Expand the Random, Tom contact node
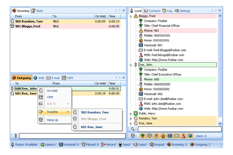The image size is (233, 155). point(130,119)
